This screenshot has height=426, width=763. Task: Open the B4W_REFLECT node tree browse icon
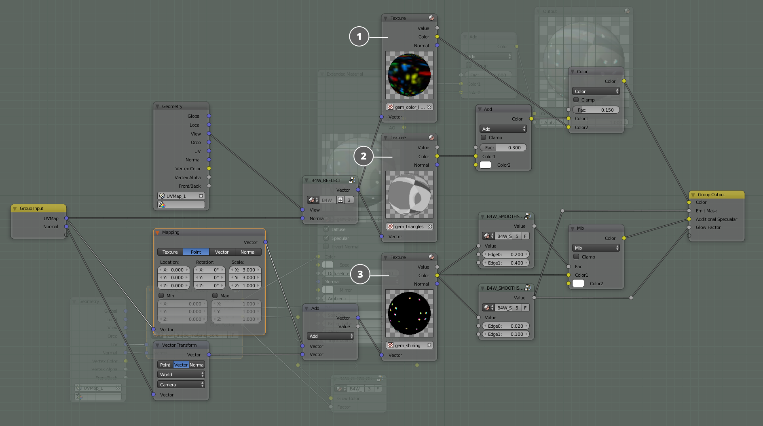click(x=312, y=200)
